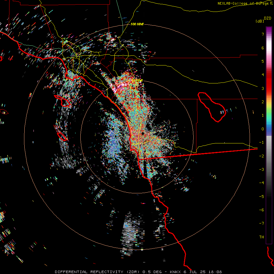Select the "0" value on the color scale
Viewport: 274px width, 274px height.
(263, 129)
